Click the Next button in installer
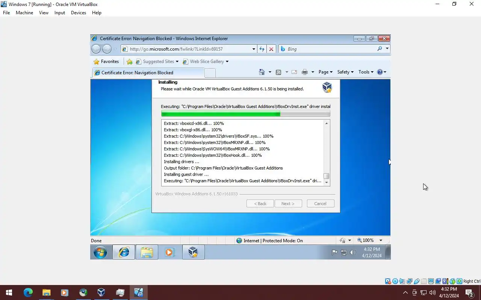The image size is (481, 300). [x=288, y=204]
